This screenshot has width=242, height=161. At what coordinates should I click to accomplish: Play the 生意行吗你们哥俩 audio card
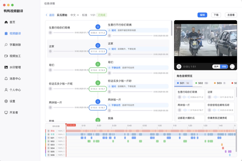pos(179,97)
